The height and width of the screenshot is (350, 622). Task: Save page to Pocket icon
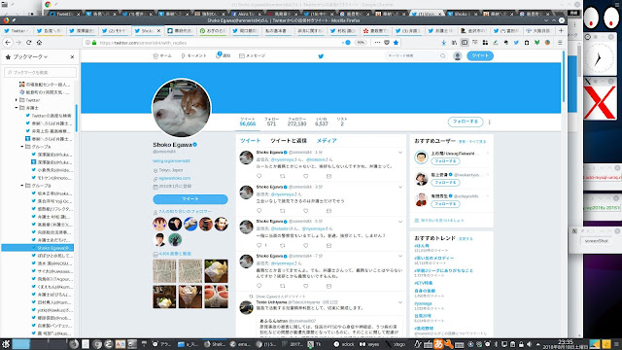(387, 43)
